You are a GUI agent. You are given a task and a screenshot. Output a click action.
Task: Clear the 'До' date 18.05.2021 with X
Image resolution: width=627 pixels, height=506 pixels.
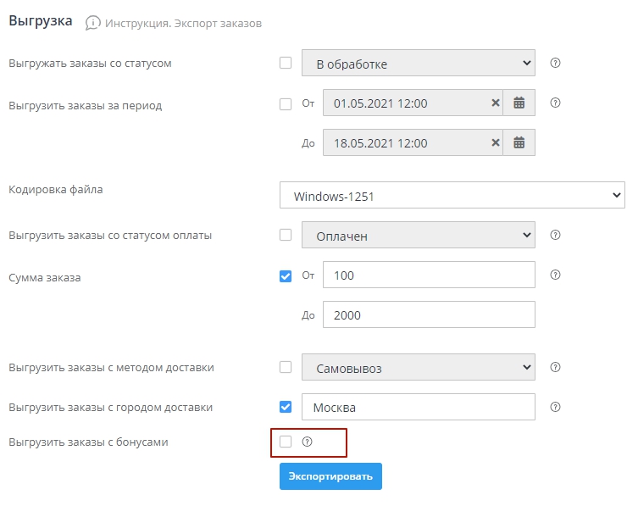pyautogui.click(x=496, y=142)
